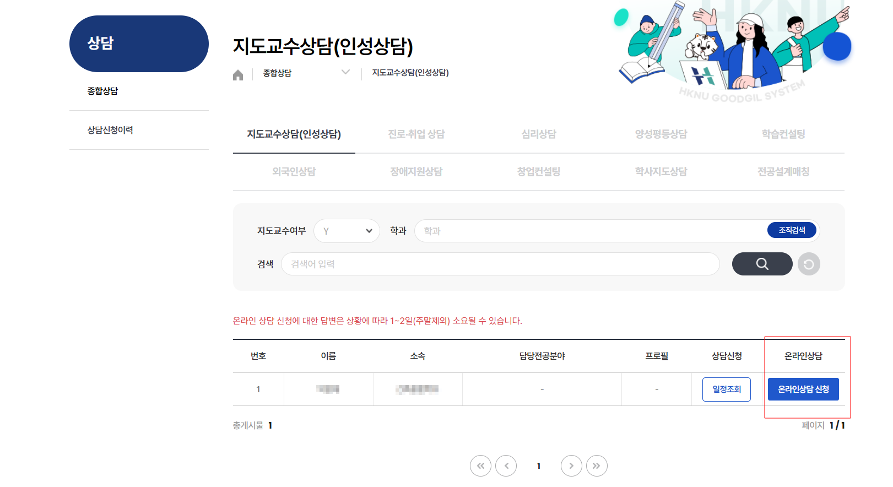This screenshot has height=487, width=893.
Task: Switch to the 진로·취업 상담 tab
Action: [x=416, y=134]
